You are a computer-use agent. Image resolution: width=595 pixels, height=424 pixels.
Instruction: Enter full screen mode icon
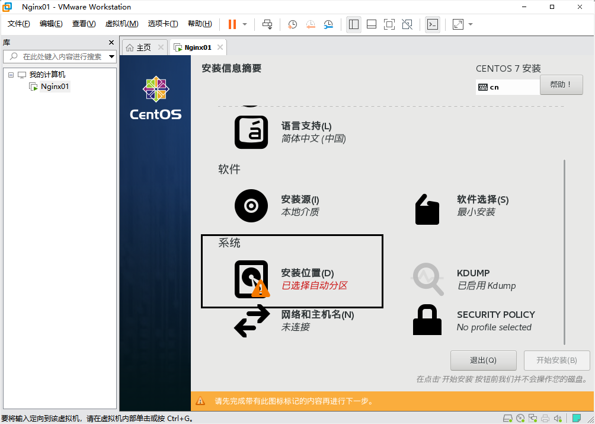pyautogui.click(x=389, y=24)
